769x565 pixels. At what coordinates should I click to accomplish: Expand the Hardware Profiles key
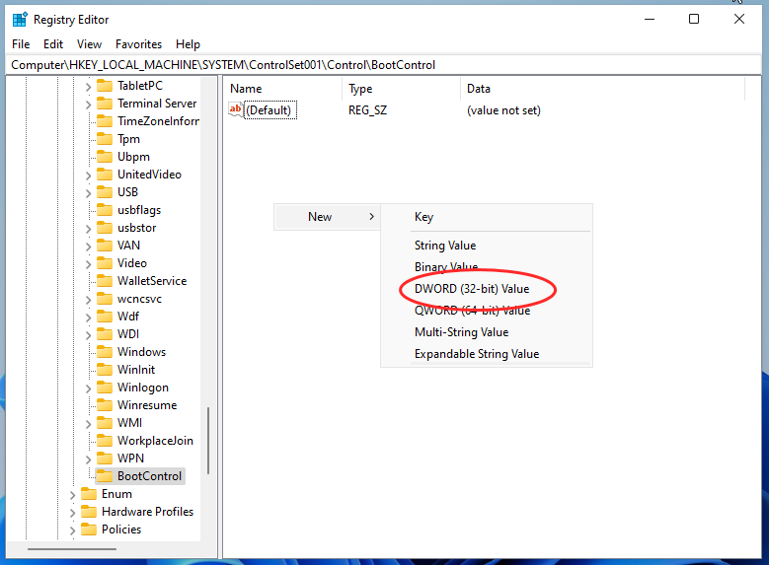[73, 513]
